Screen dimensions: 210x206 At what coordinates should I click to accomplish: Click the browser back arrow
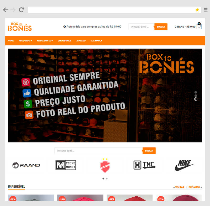pos(6,10)
